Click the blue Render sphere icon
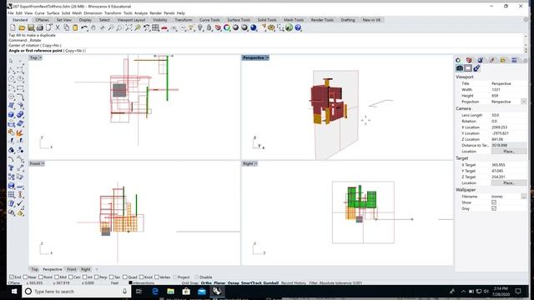 [254, 27]
